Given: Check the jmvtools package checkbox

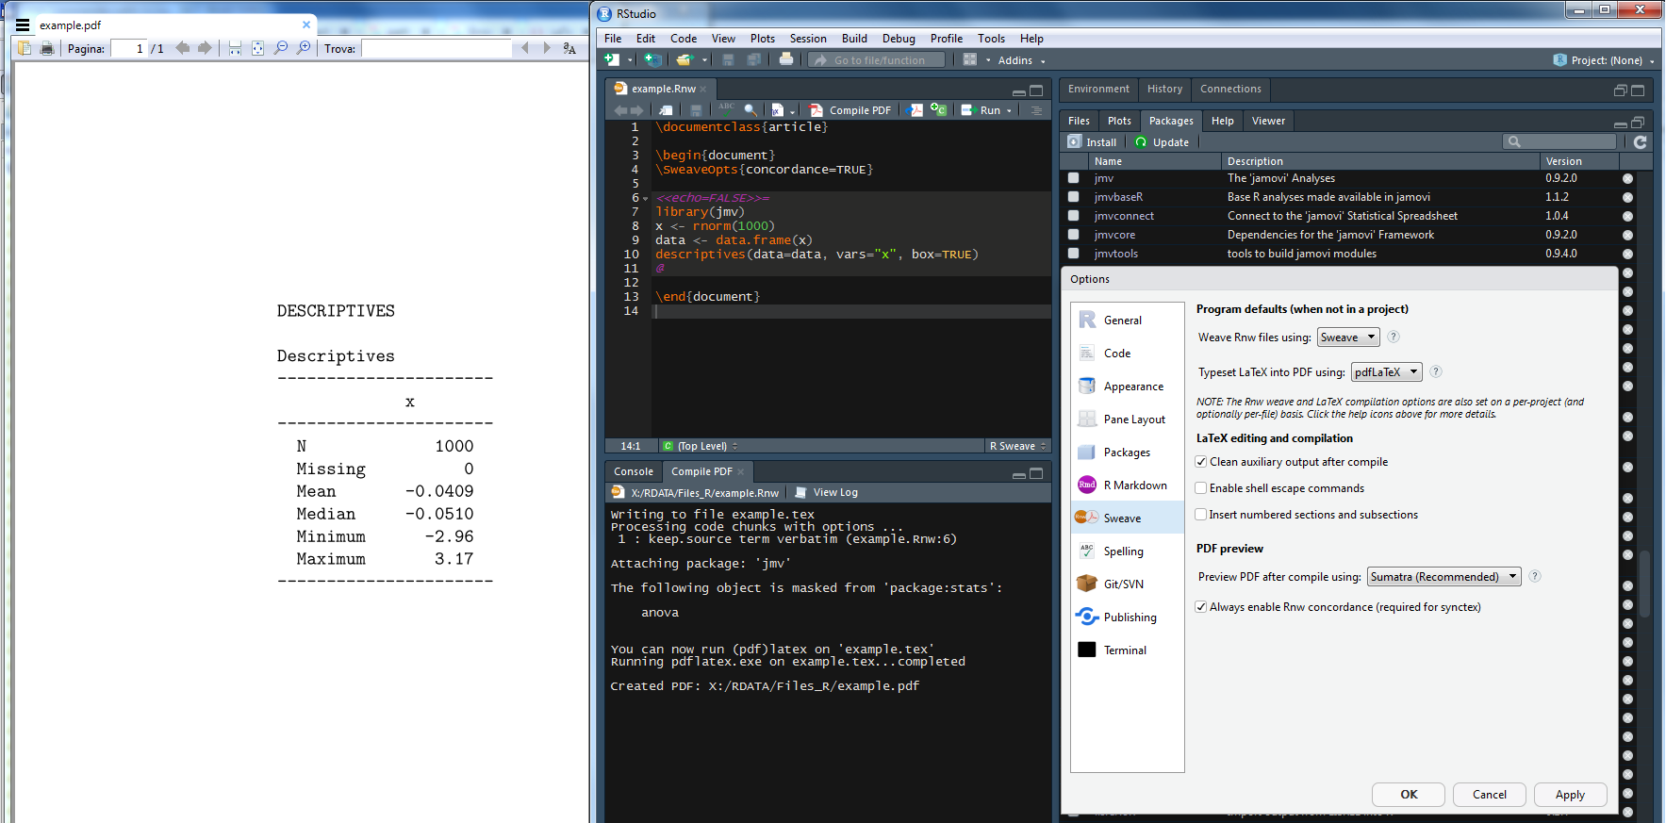Looking at the screenshot, I should pyautogui.click(x=1074, y=254).
